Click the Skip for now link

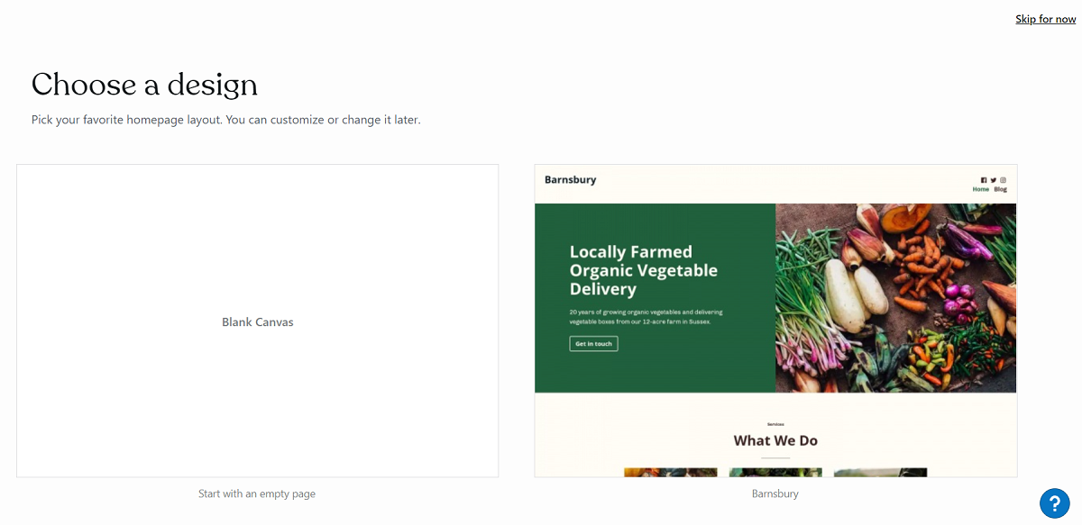pyautogui.click(x=1045, y=18)
